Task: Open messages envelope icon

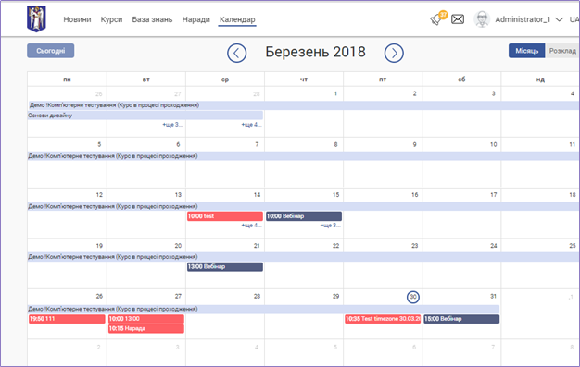Action: [x=458, y=19]
